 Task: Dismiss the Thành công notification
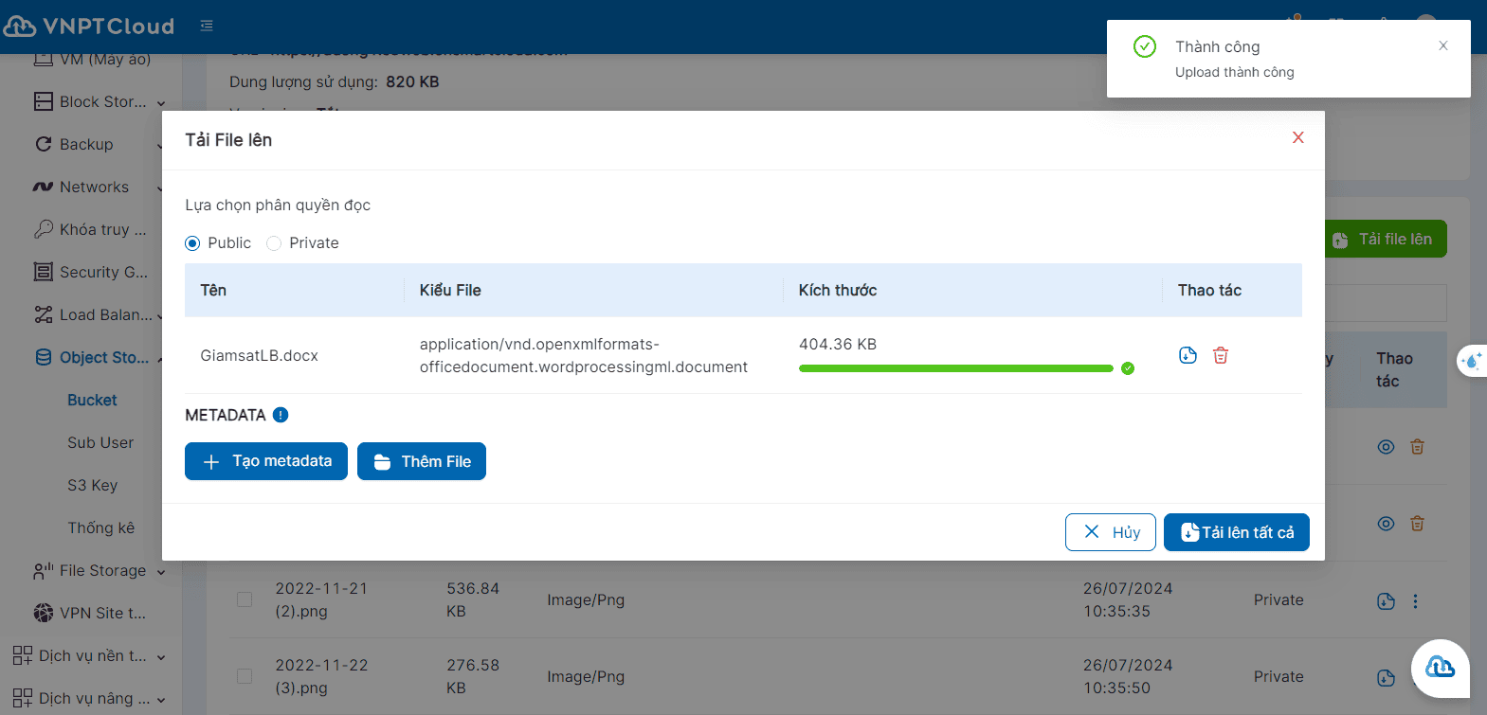(1443, 45)
